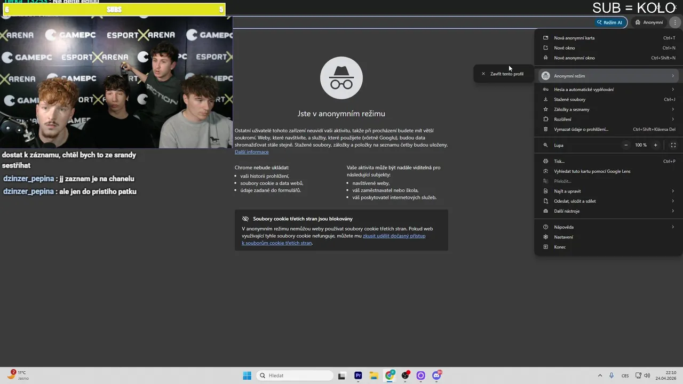
Task: Toggle fullscreen icon in the Lupa row
Action: [673, 145]
